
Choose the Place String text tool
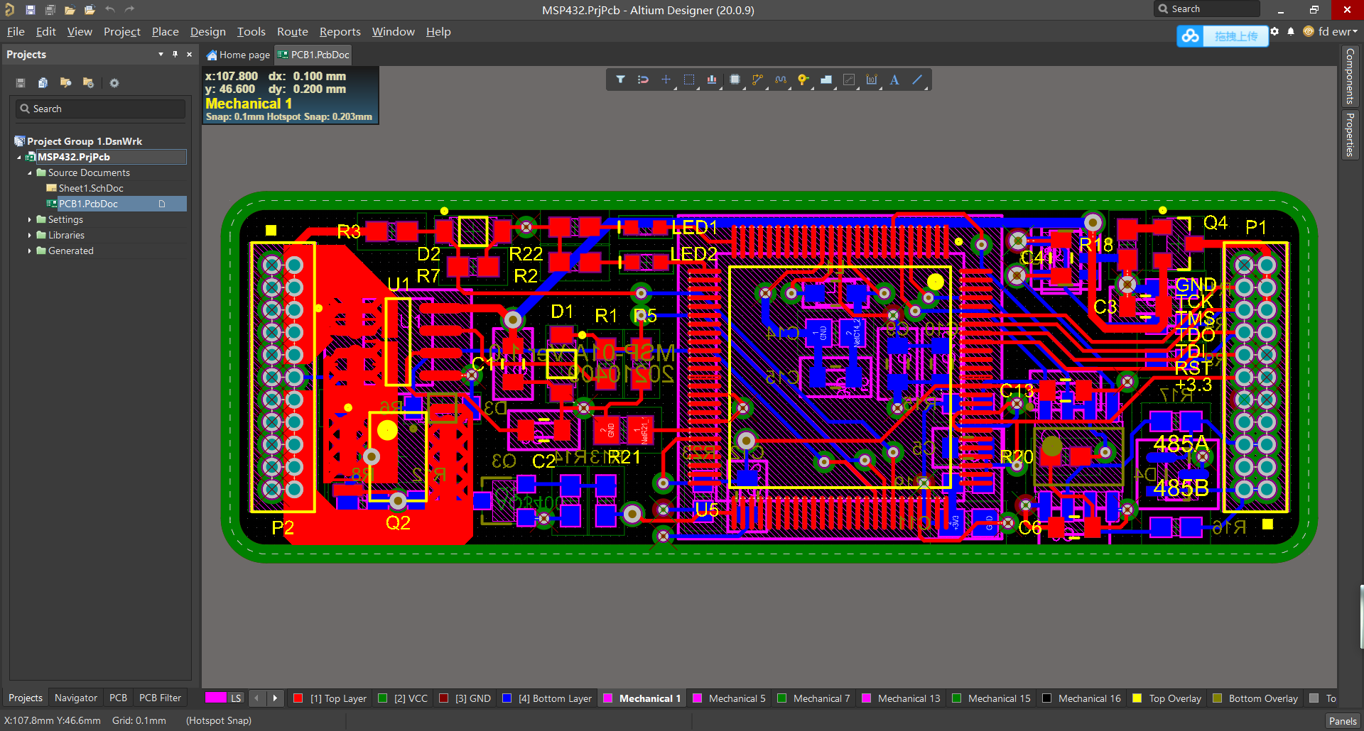click(894, 79)
